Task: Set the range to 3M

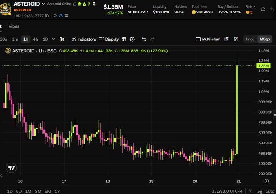Action: (x=38, y=191)
